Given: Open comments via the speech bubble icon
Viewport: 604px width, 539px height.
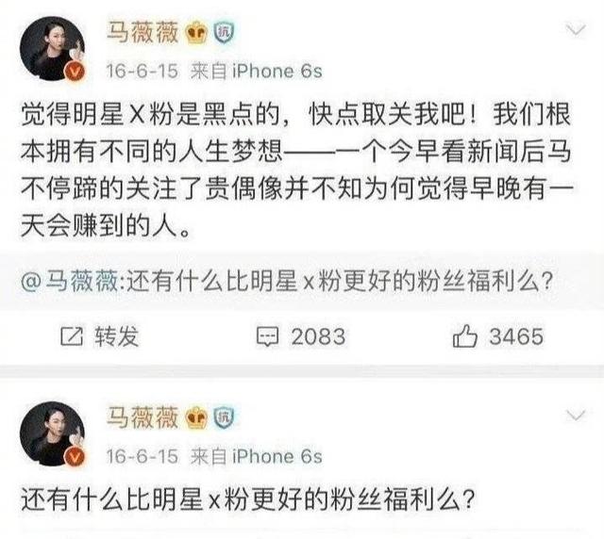Looking at the screenshot, I should tap(267, 337).
